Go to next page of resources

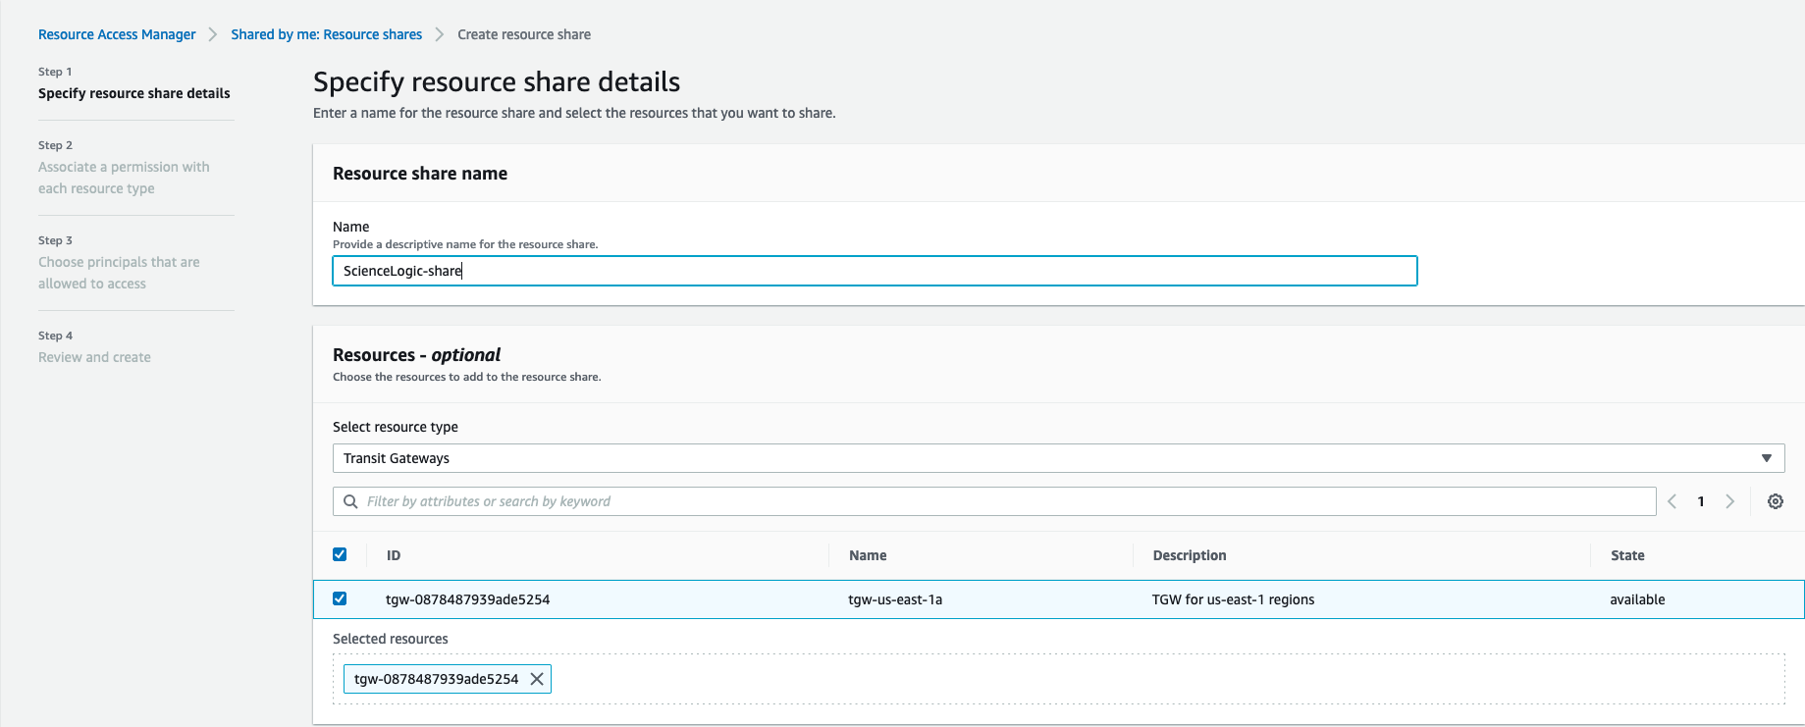coord(1729,501)
